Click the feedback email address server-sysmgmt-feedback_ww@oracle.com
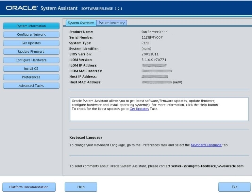 pos(207,166)
